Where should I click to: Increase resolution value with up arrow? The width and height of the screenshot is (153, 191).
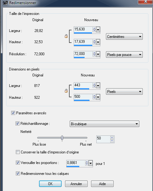coord(94,52)
